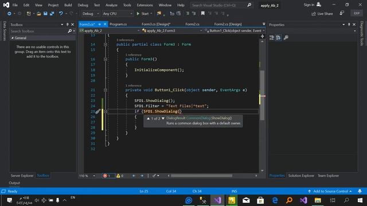The height and width of the screenshot is (206, 367).
Task: Click the Open File folder icon
Action: tap(39, 14)
